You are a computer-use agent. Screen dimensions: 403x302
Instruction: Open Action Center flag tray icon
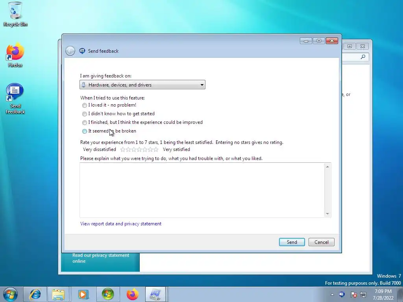tap(354, 295)
